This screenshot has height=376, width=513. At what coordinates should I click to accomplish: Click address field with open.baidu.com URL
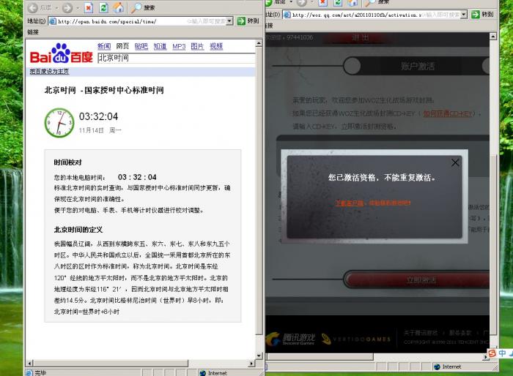pyautogui.click(x=141, y=21)
